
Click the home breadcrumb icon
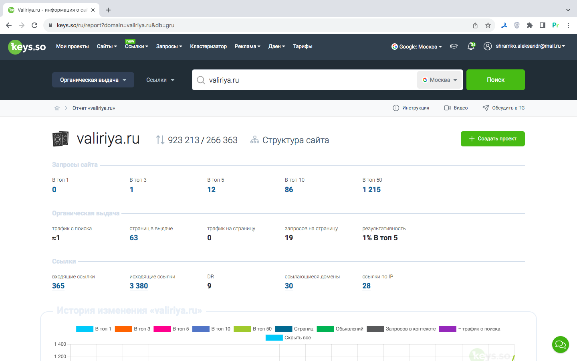point(57,108)
